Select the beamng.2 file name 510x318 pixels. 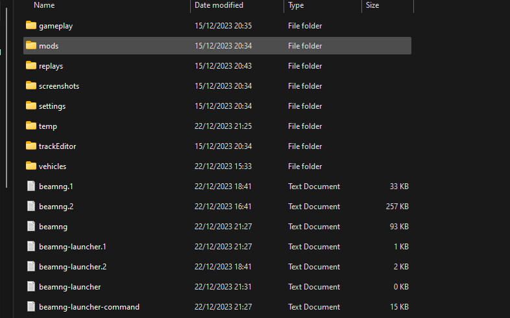tap(55, 207)
